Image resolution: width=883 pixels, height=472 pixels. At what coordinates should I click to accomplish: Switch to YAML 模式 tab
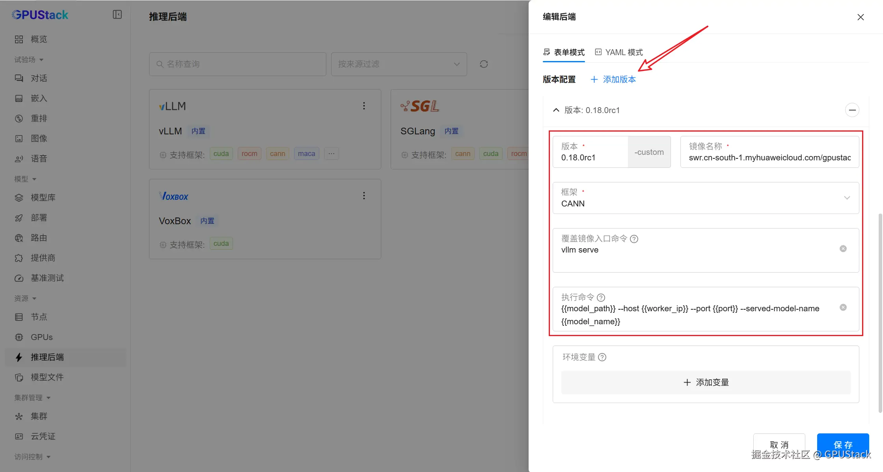click(x=619, y=52)
